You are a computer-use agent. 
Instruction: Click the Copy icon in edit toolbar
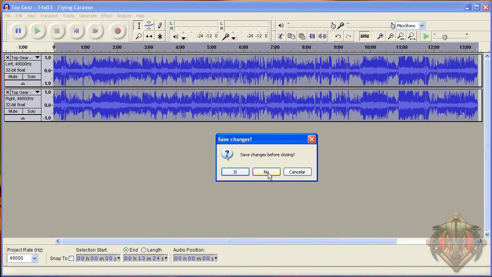click(291, 36)
